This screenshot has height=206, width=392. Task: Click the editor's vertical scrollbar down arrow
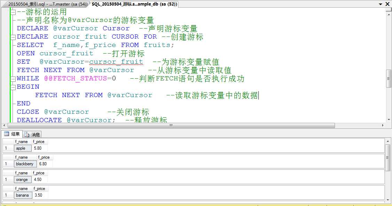389,120
